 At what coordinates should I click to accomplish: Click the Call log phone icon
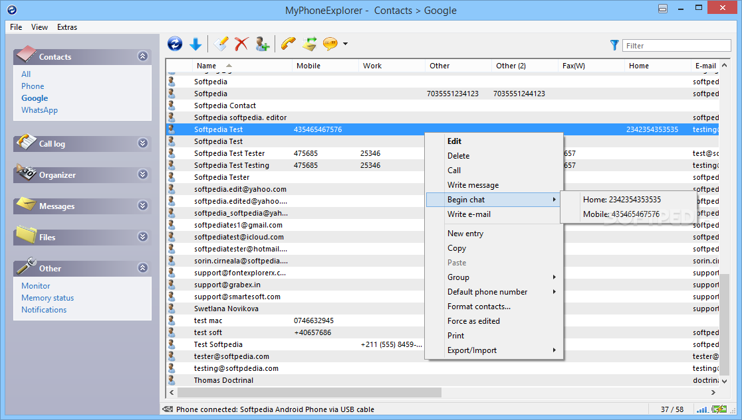(x=25, y=142)
